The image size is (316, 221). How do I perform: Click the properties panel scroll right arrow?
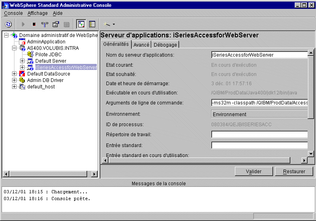tap(304, 160)
